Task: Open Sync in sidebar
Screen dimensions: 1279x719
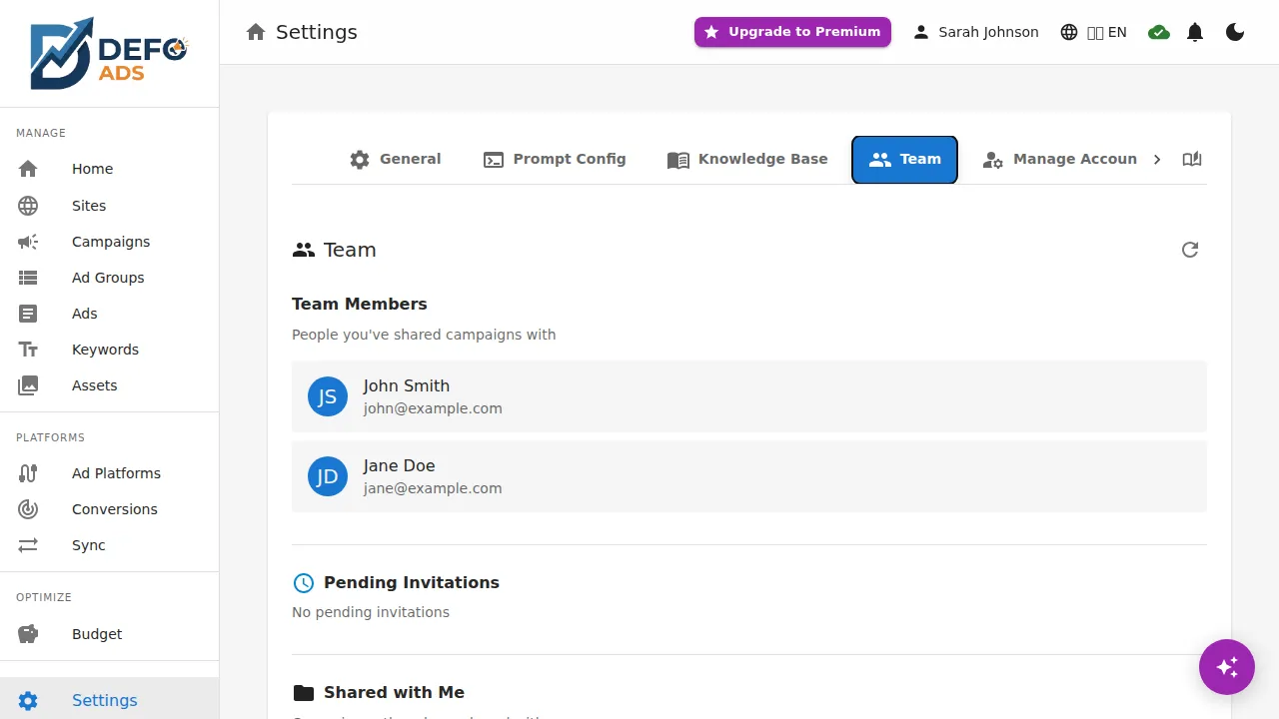Action: pyautogui.click(x=109, y=545)
